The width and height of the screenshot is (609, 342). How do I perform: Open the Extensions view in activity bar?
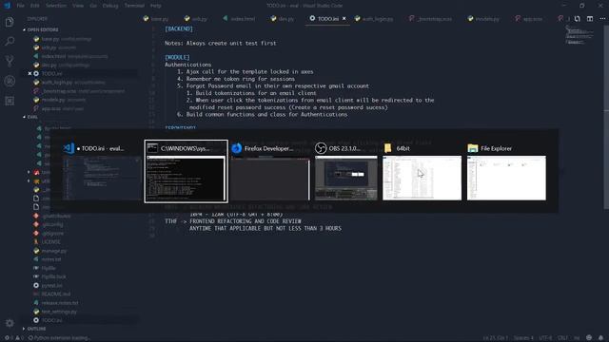click(x=10, y=101)
